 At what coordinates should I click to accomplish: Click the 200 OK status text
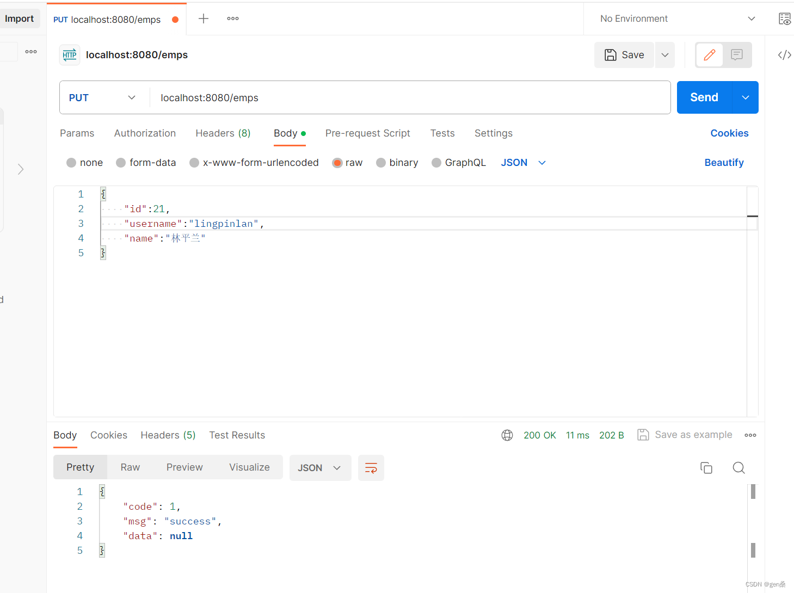540,435
